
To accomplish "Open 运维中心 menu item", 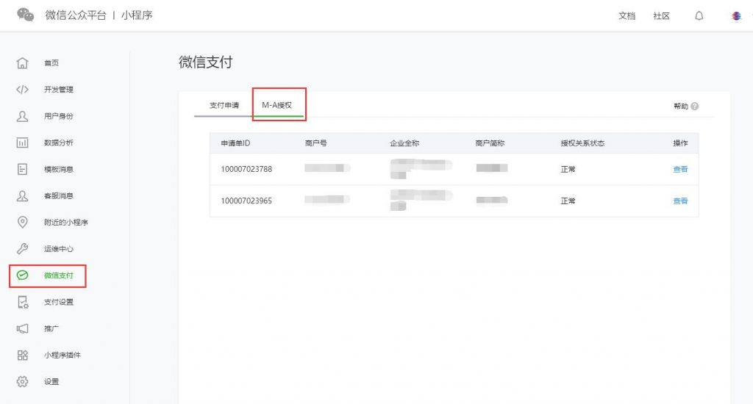I will [59, 248].
